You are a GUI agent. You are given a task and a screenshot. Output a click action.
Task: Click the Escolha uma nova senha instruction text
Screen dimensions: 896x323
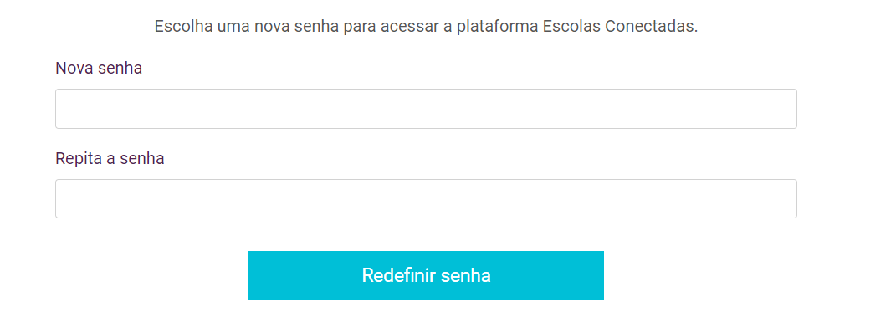point(427,26)
